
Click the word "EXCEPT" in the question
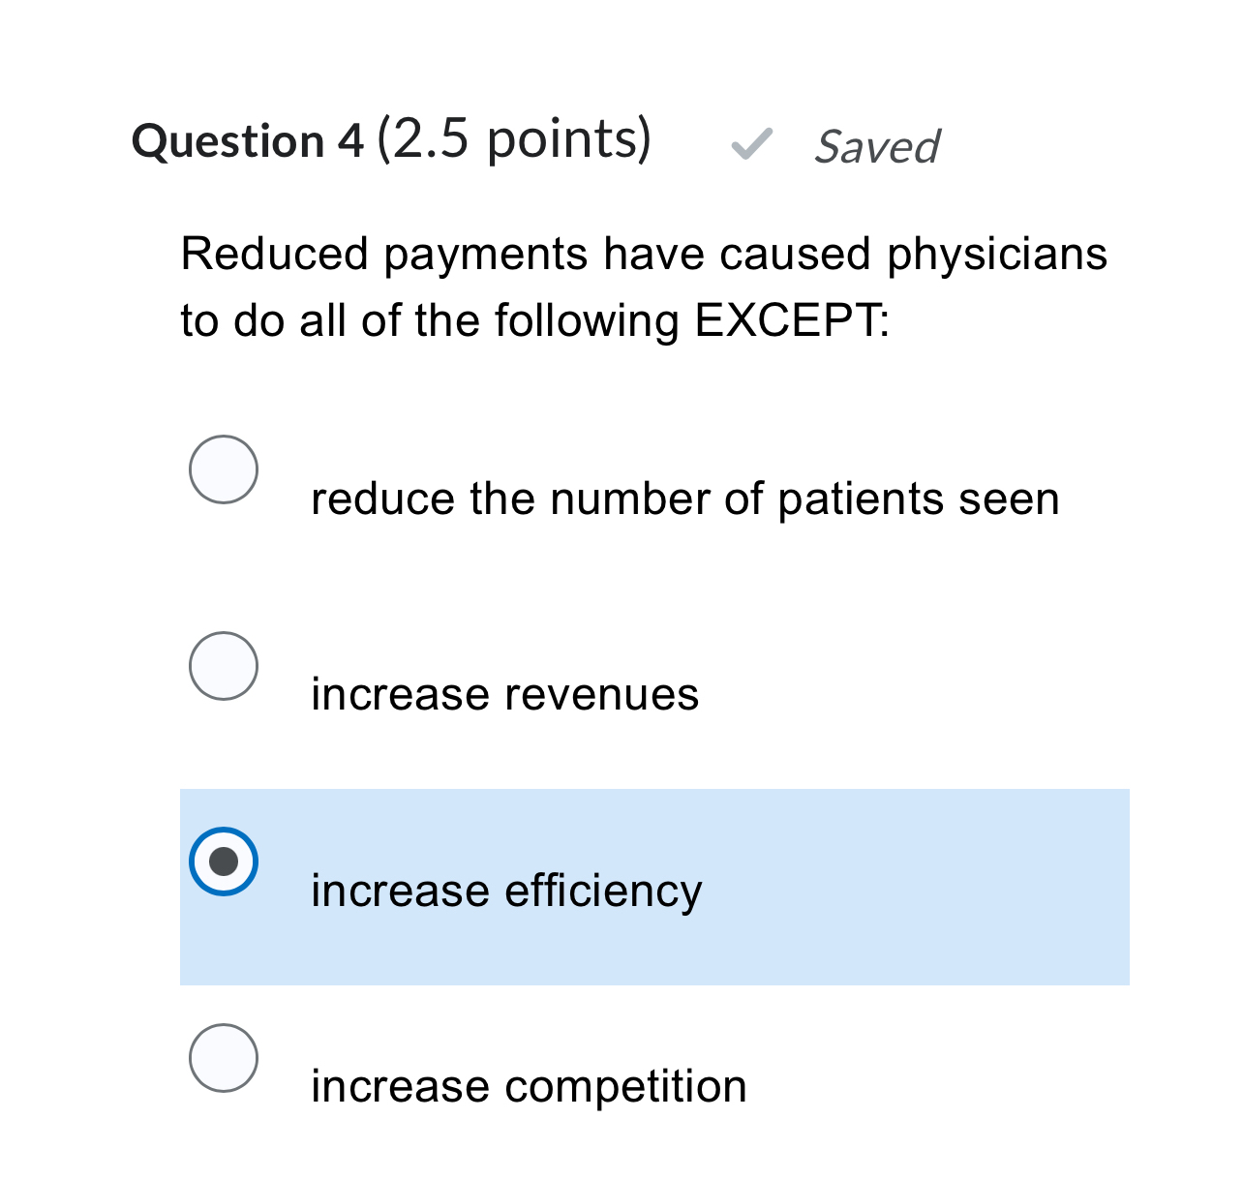tap(788, 320)
